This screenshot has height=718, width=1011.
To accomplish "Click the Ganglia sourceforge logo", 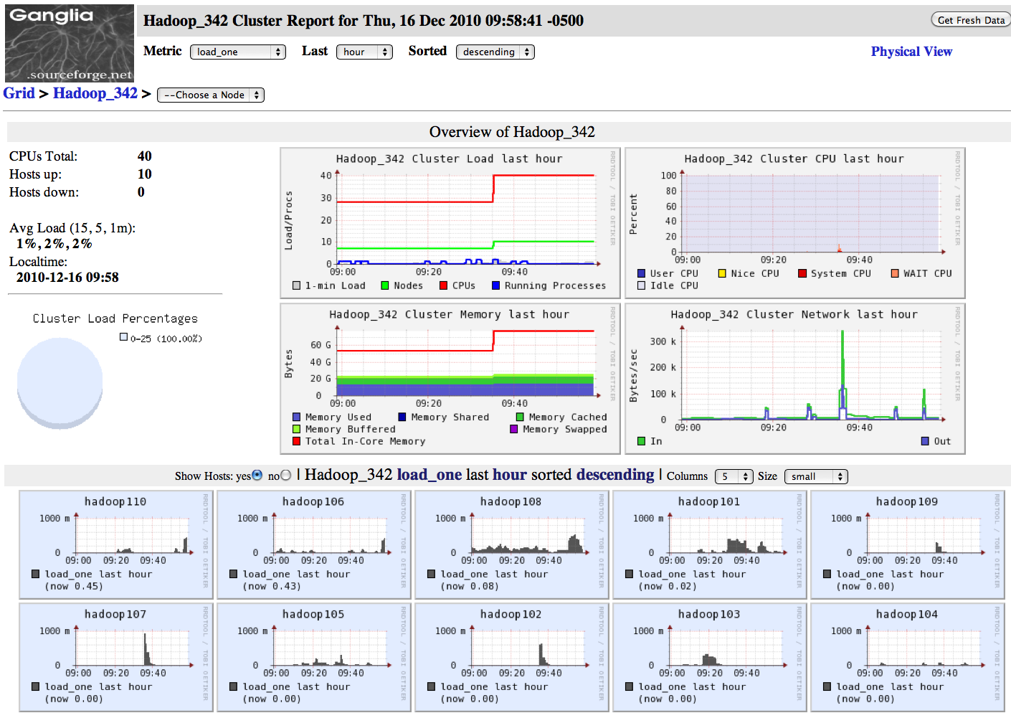I will pos(70,44).
